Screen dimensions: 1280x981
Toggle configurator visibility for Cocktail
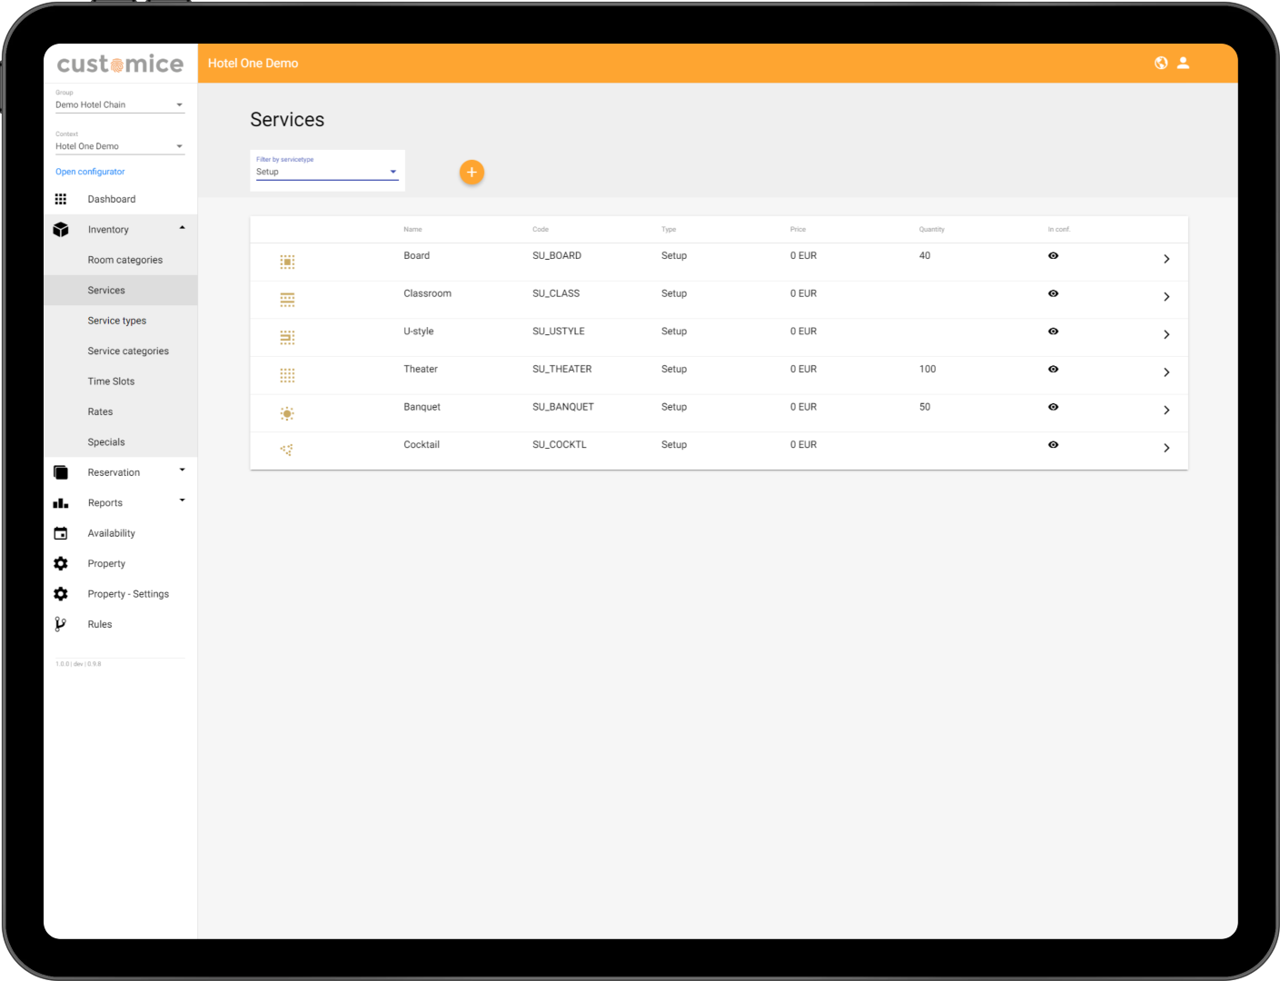[x=1053, y=445]
